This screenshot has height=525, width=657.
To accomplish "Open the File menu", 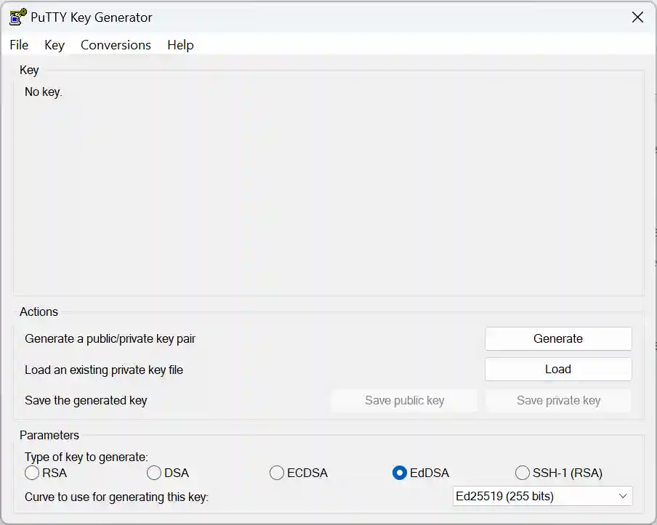I will coord(18,45).
